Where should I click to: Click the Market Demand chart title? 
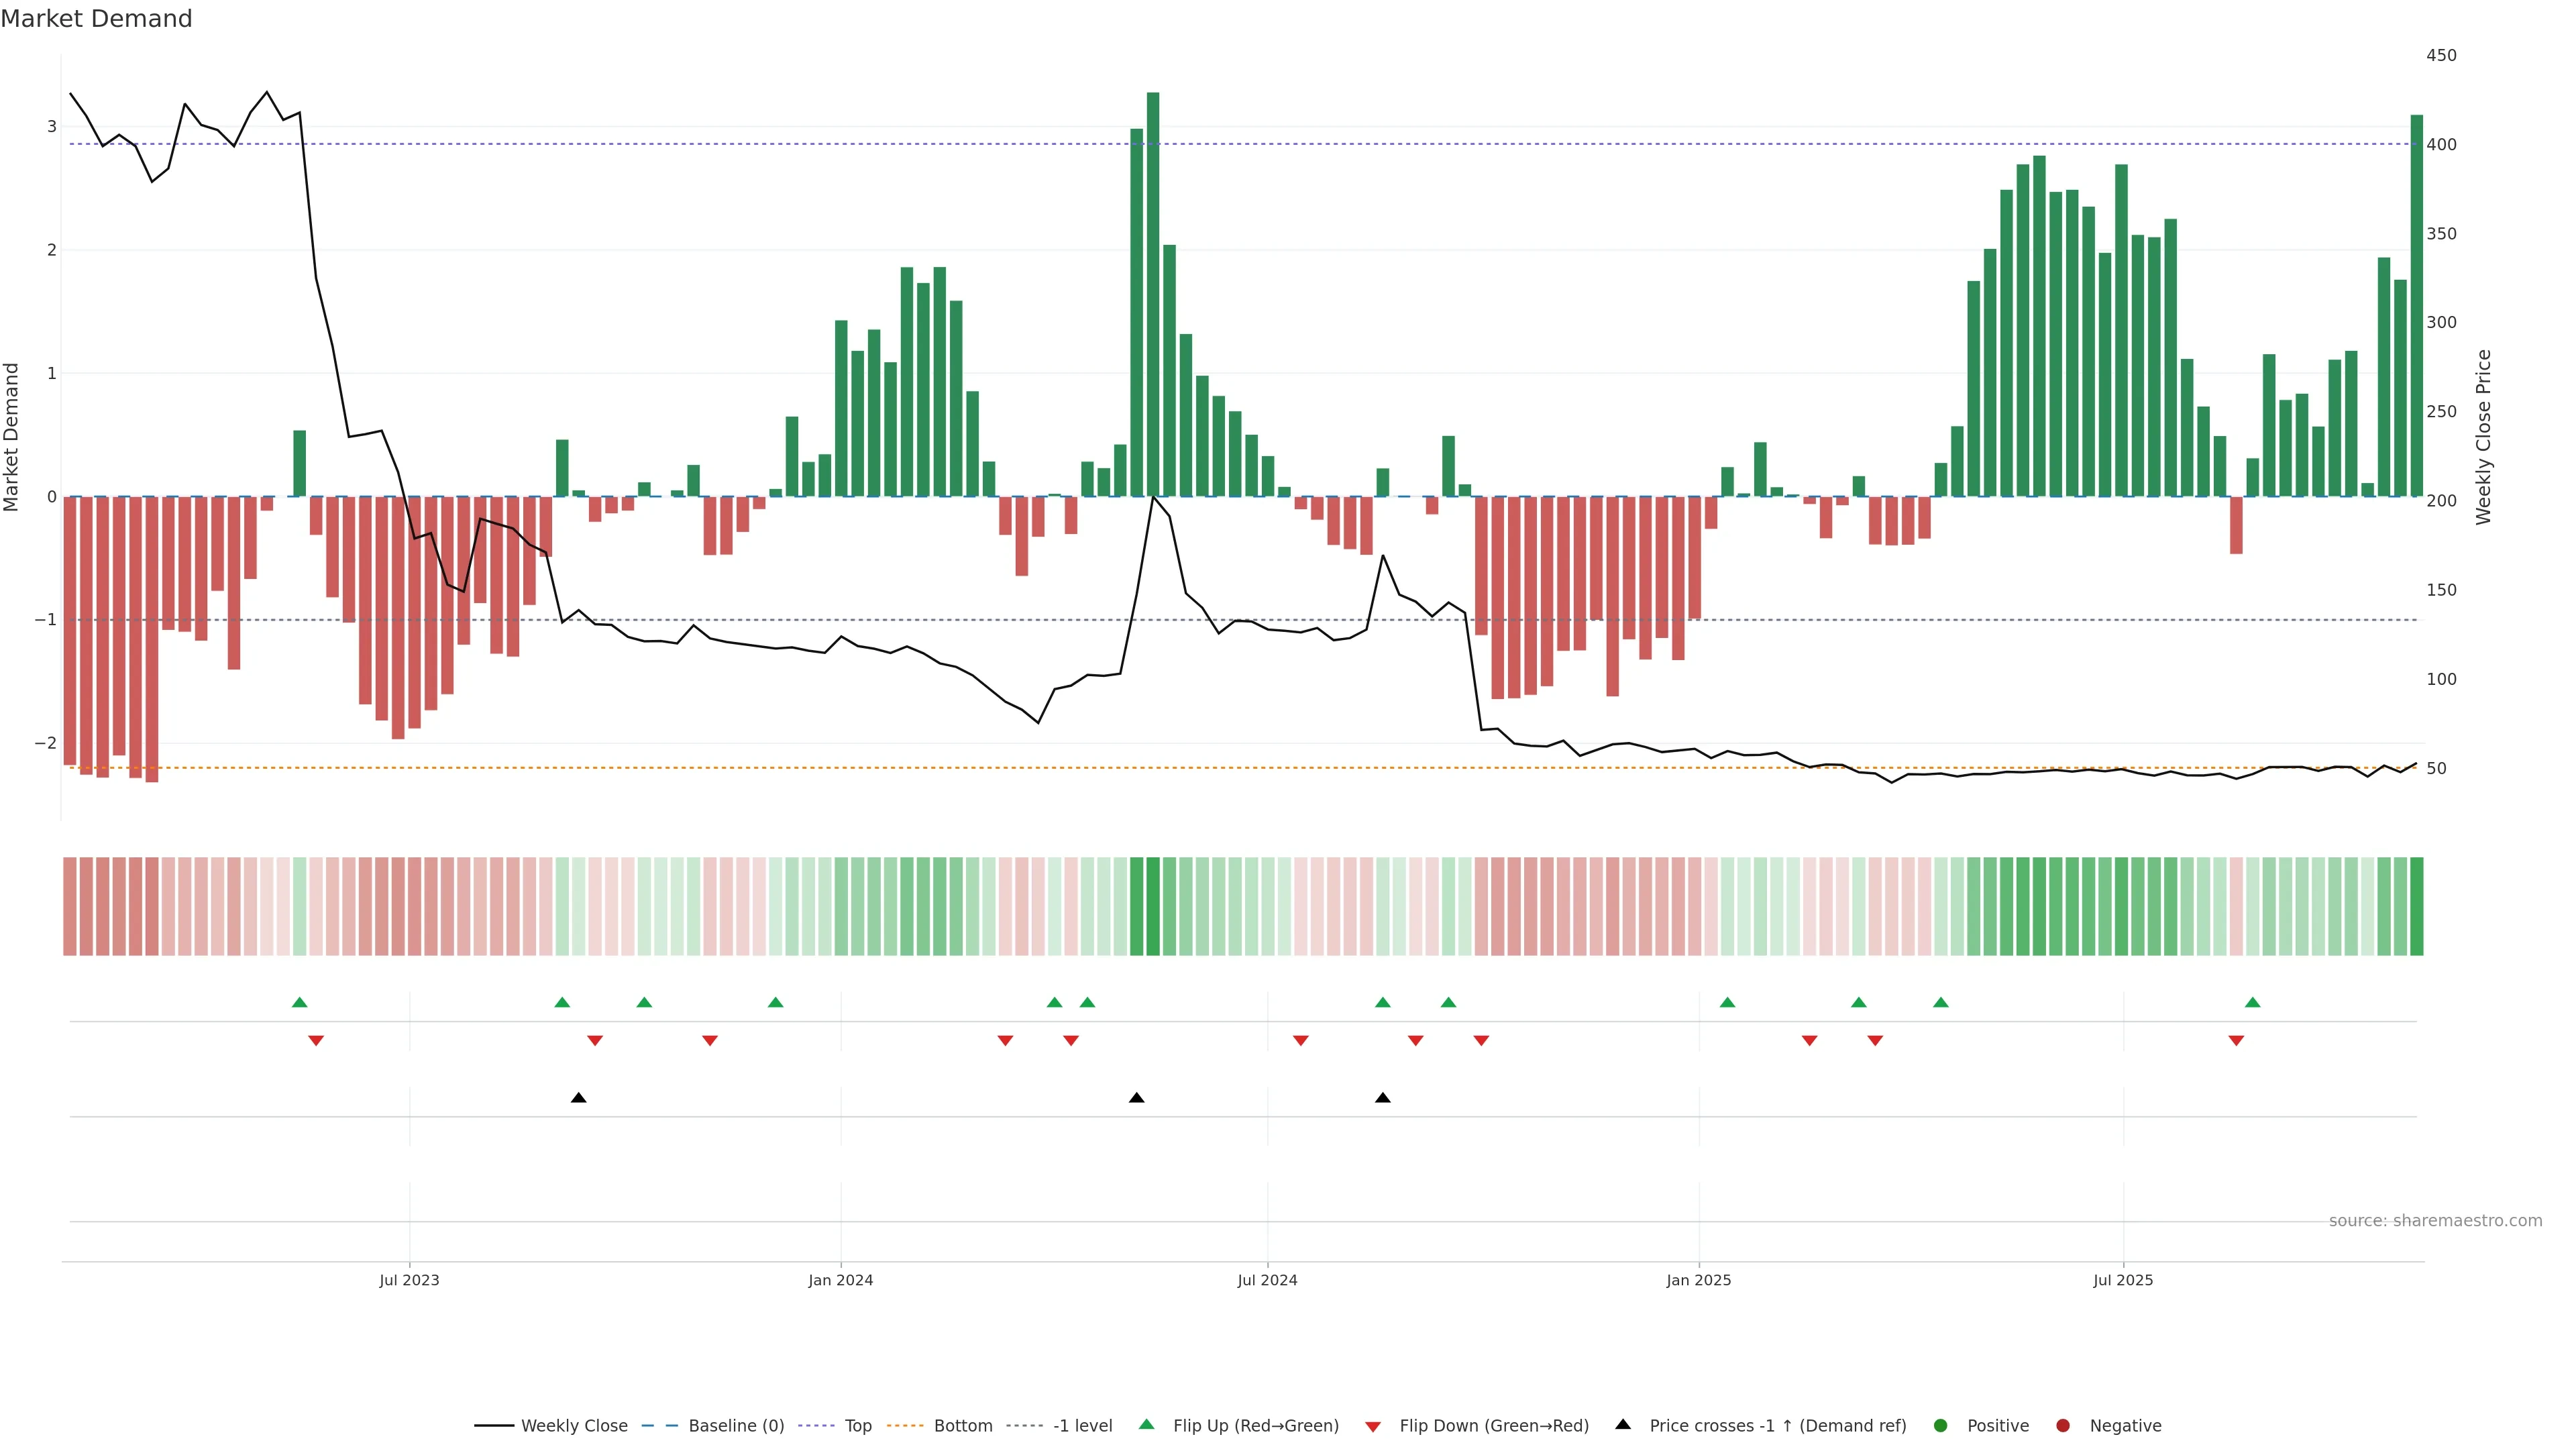coord(96,19)
